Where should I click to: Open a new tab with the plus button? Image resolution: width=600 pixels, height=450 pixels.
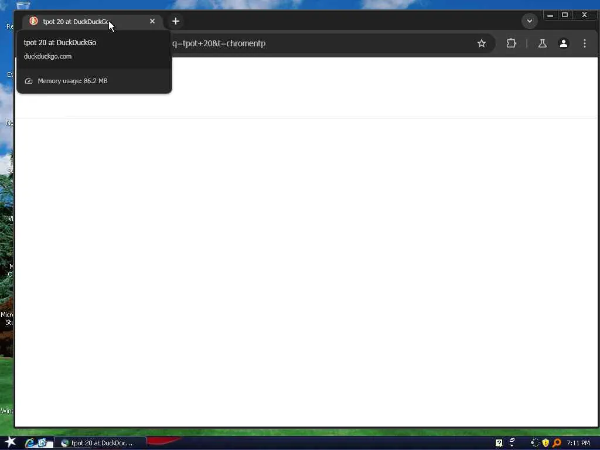[176, 22]
